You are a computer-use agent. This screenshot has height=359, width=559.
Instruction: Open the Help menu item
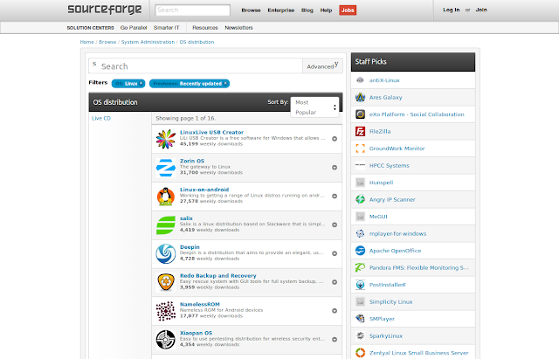326,10
